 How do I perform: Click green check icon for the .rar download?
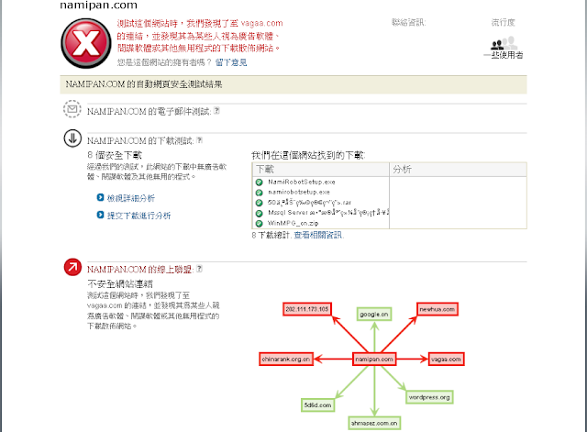tap(259, 203)
